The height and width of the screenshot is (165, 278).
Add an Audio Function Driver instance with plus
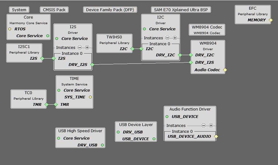(211, 125)
